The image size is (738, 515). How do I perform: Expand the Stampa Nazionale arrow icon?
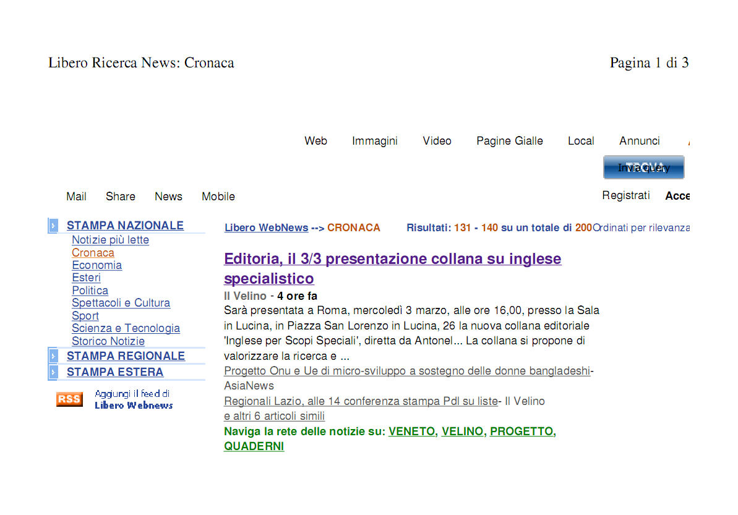53,226
